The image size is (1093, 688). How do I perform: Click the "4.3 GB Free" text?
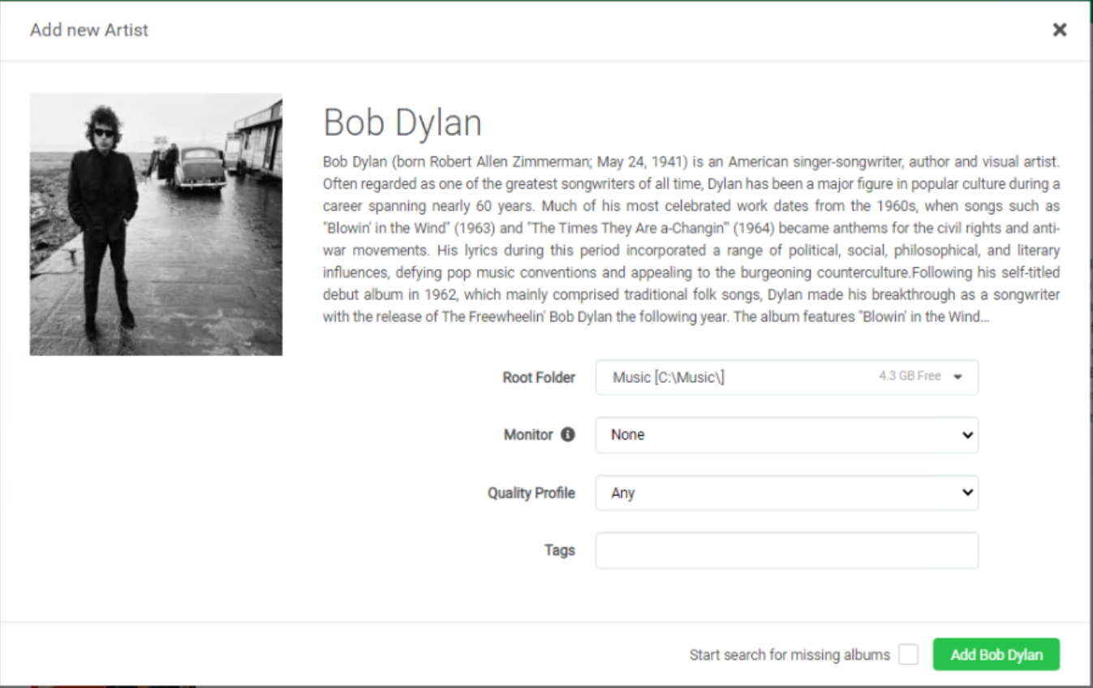pyautogui.click(x=910, y=376)
